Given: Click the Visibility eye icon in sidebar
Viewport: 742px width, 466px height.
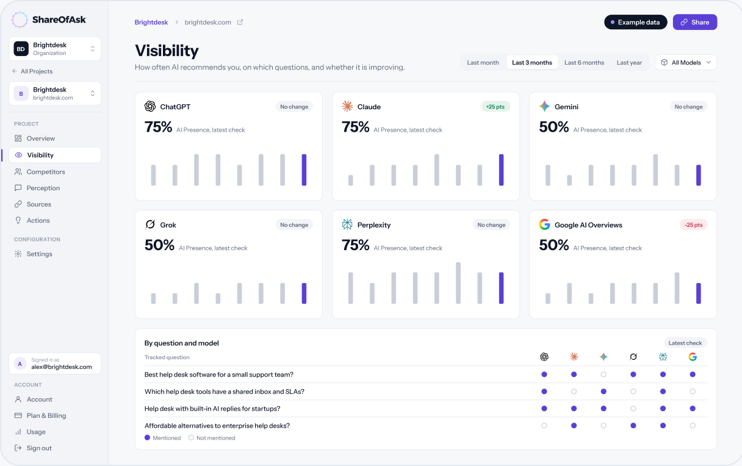Looking at the screenshot, I should pyautogui.click(x=18, y=155).
